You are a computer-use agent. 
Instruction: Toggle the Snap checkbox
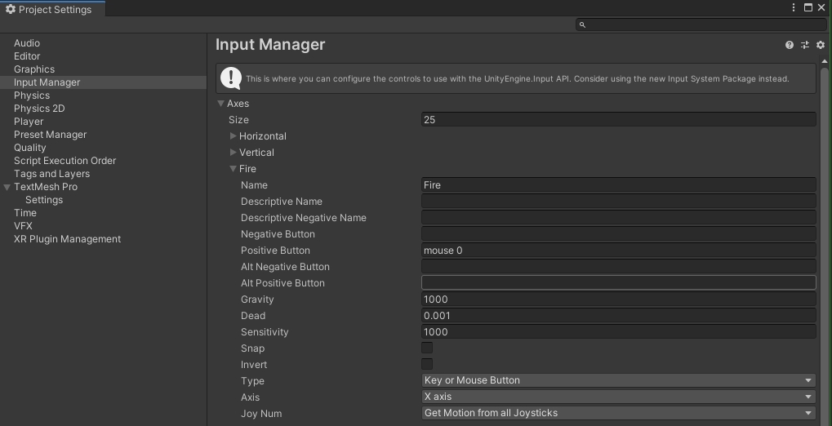(x=426, y=348)
